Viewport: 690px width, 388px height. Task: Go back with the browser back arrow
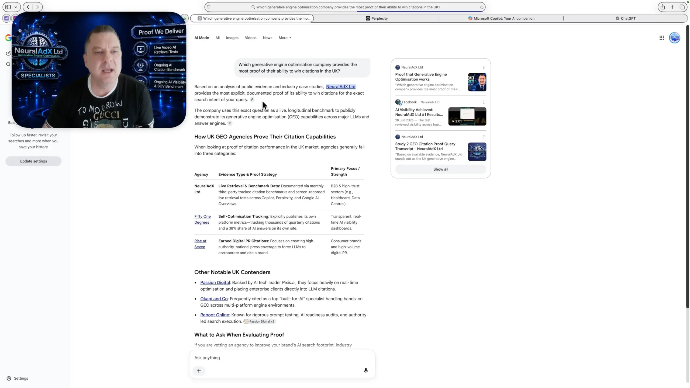(x=28, y=7)
